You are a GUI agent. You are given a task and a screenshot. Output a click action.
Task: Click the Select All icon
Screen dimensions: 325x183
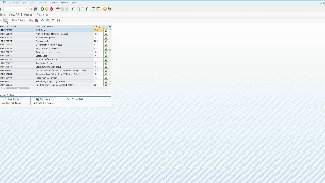click(x=48, y=20)
